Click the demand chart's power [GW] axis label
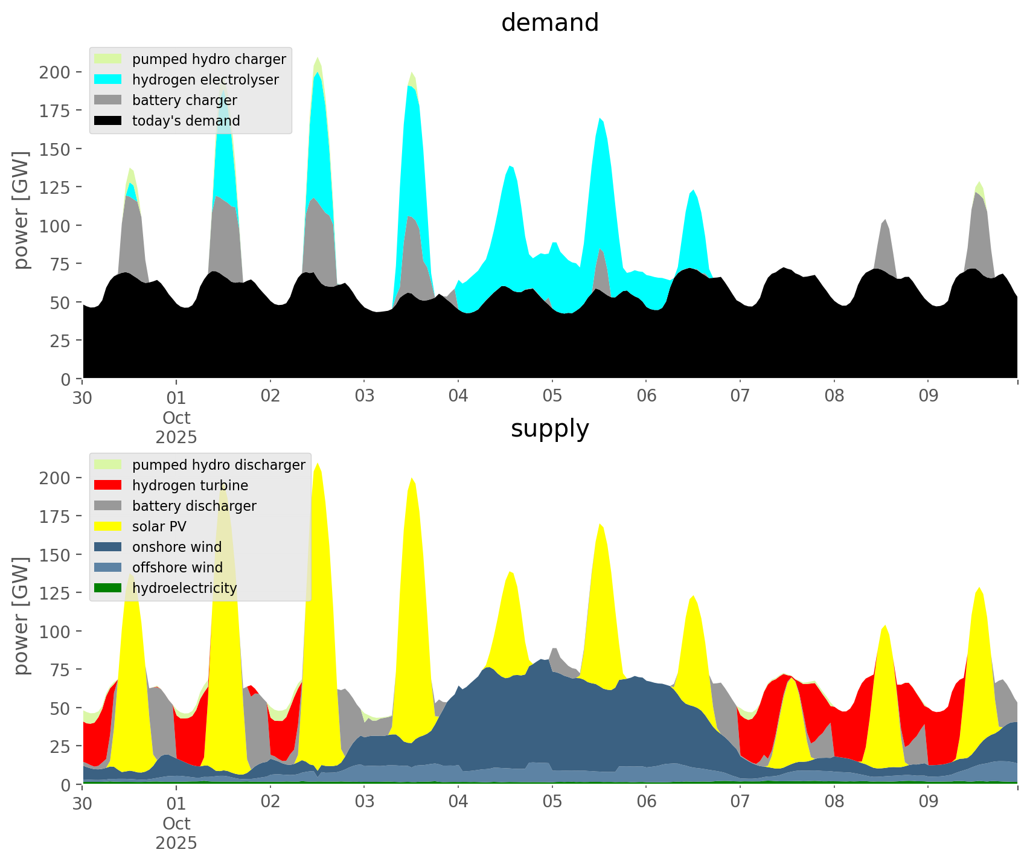Image resolution: width=1030 pixels, height=864 pixels. coord(21,210)
